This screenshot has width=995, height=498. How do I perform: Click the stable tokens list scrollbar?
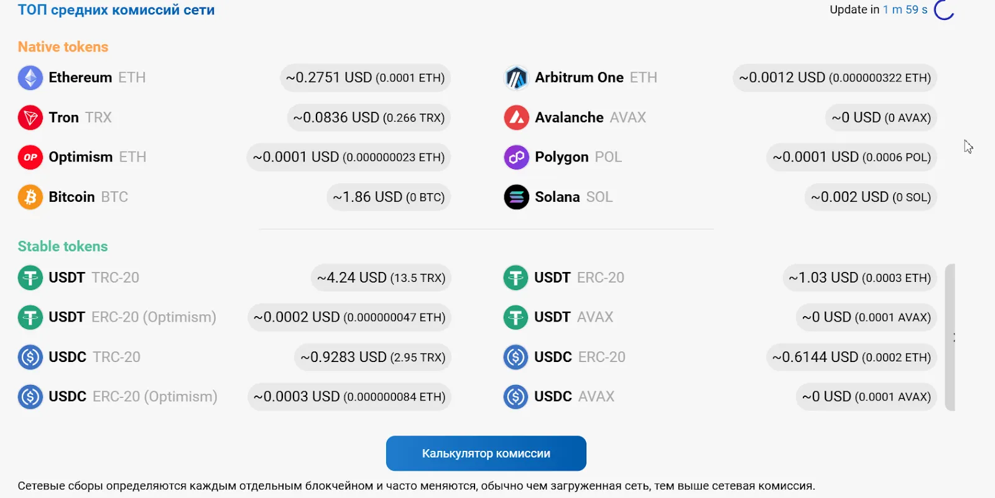tap(950, 337)
